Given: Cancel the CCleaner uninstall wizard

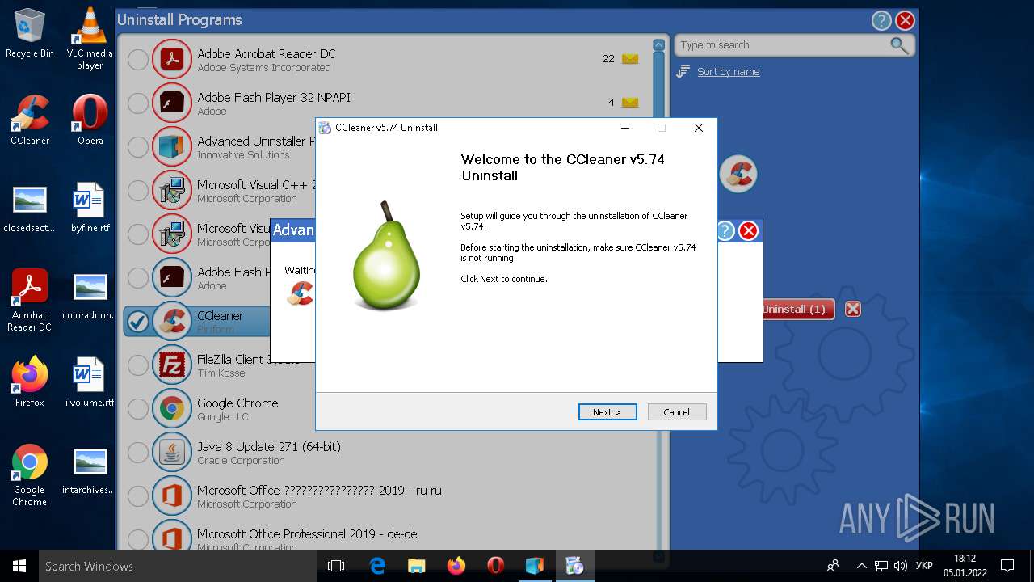Looking at the screenshot, I should 677,412.
